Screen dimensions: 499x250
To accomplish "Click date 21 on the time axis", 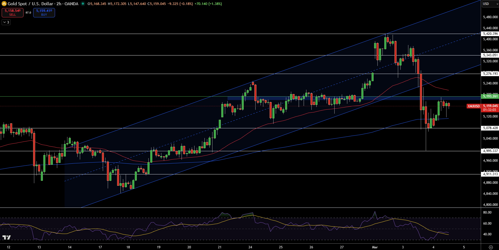I will pos(220,247).
